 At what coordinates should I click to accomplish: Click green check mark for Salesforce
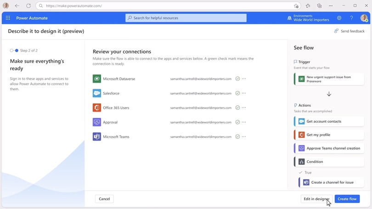[237, 93]
